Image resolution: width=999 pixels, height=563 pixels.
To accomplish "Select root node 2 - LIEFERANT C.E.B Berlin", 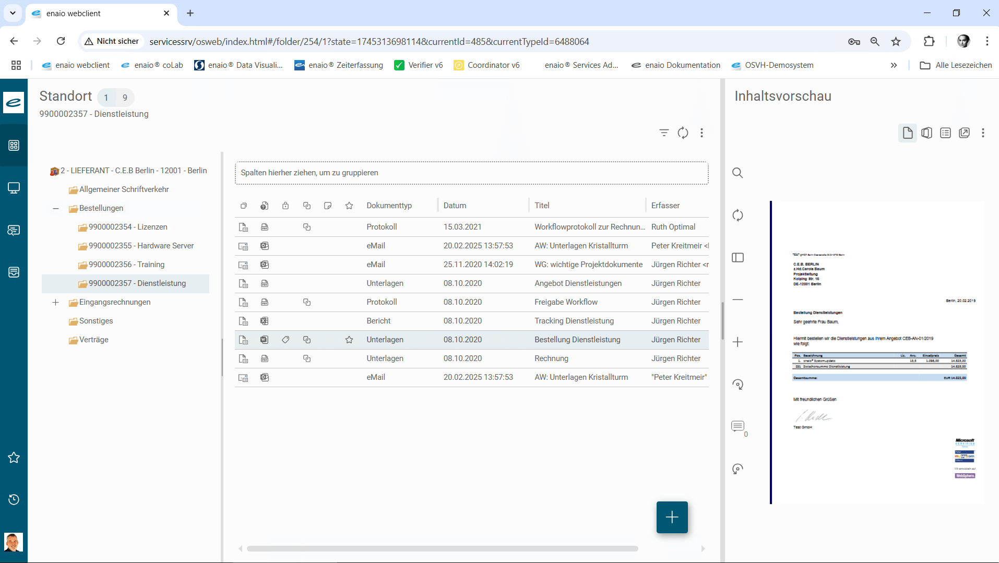I will click(x=134, y=171).
